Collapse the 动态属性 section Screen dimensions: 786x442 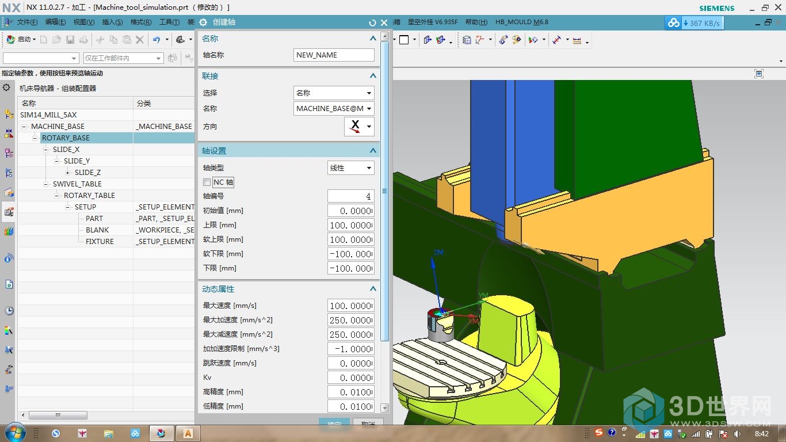(x=373, y=289)
